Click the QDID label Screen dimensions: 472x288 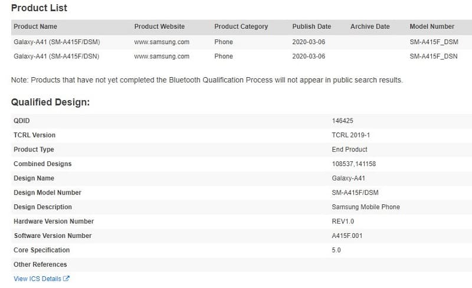(x=22, y=121)
